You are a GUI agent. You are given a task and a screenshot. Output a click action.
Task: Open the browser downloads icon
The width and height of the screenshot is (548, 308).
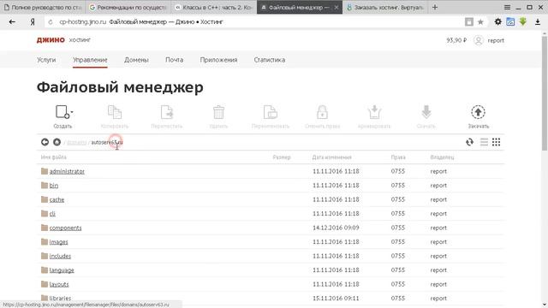tap(538, 22)
